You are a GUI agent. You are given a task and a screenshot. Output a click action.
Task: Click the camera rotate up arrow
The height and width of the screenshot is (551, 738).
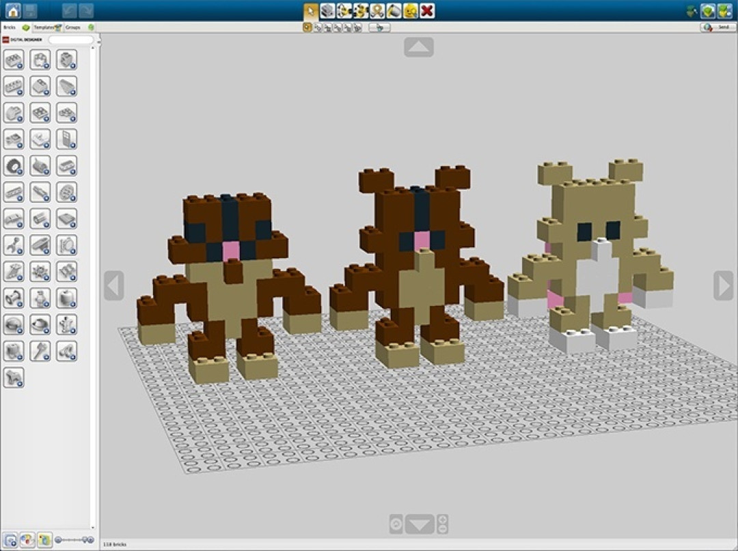click(x=418, y=47)
